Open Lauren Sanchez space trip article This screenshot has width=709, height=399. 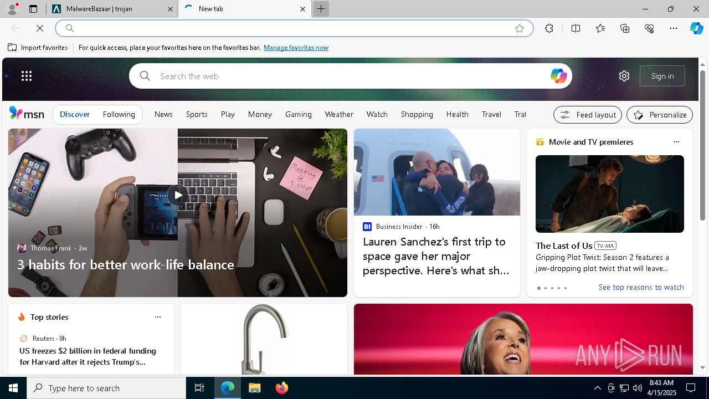click(x=436, y=256)
